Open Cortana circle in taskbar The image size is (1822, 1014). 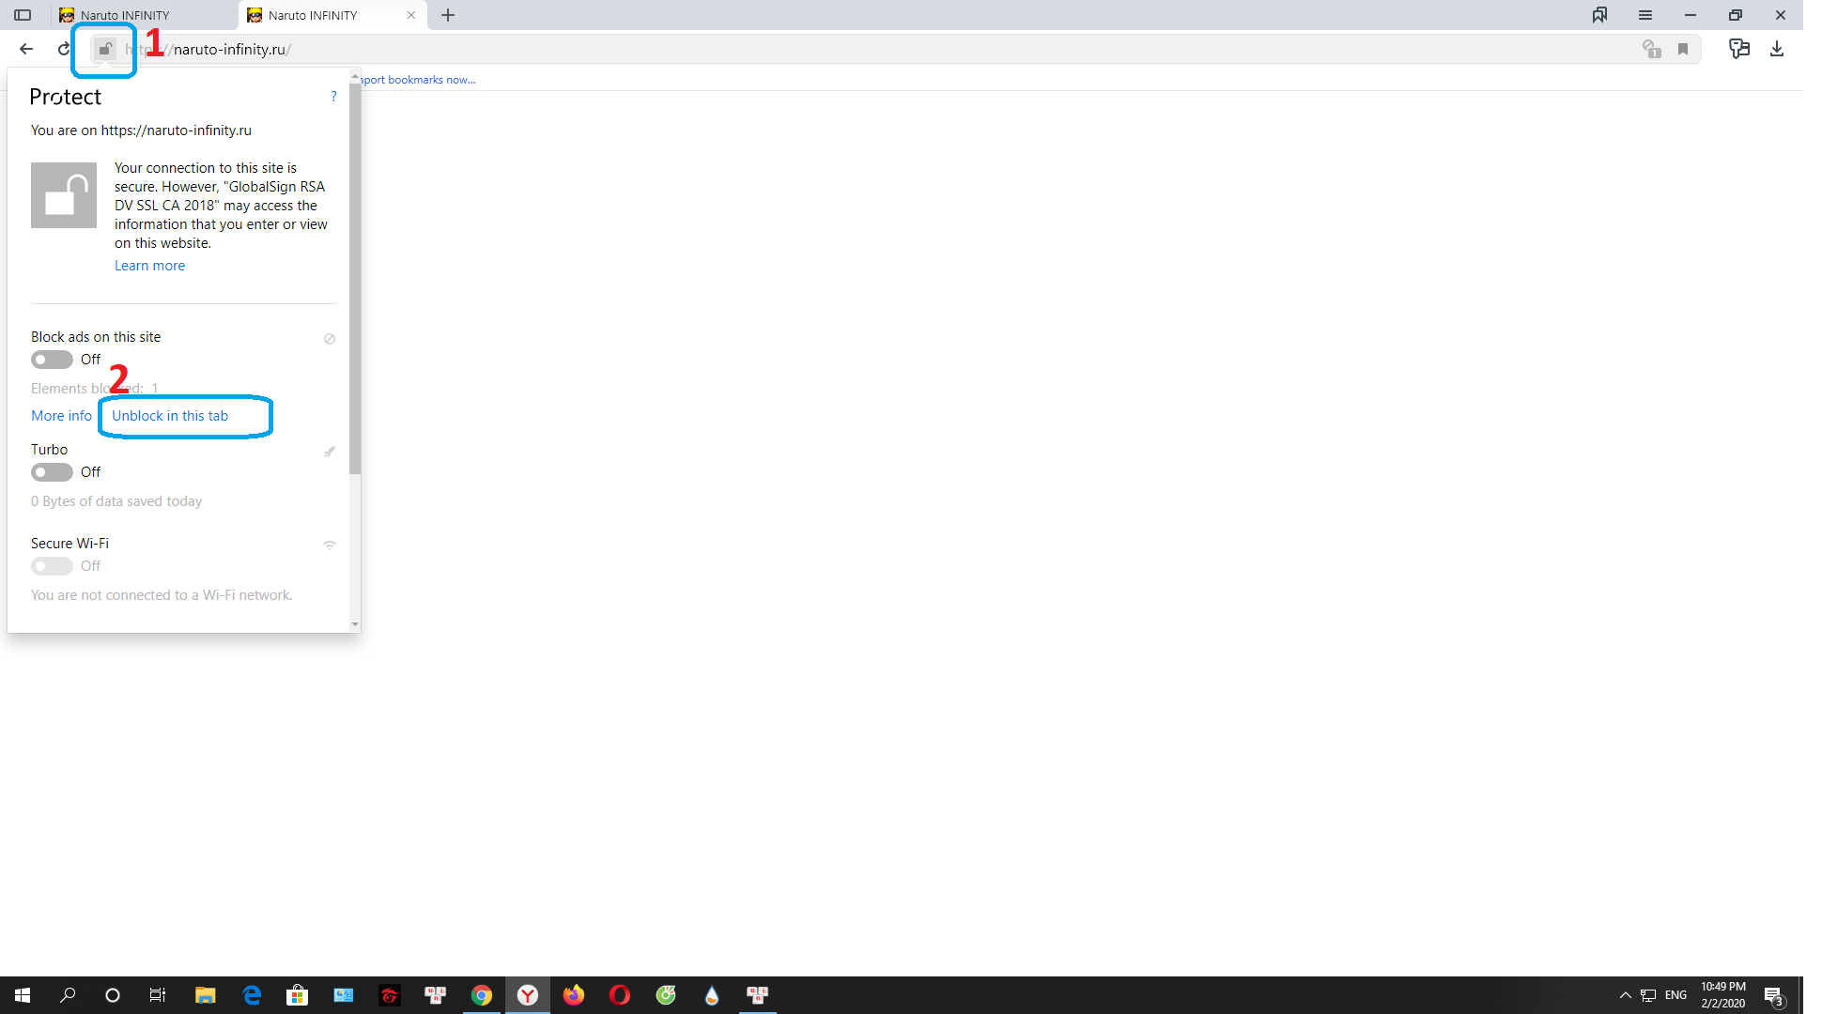(x=113, y=995)
